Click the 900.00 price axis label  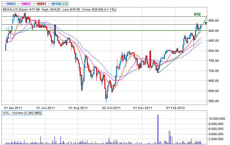pyautogui.click(x=214, y=31)
